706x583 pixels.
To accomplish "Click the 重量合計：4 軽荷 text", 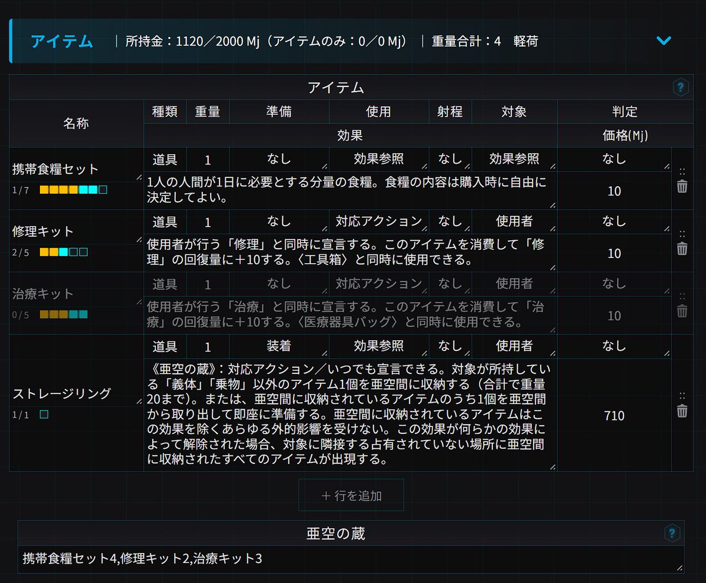I will tap(485, 41).
